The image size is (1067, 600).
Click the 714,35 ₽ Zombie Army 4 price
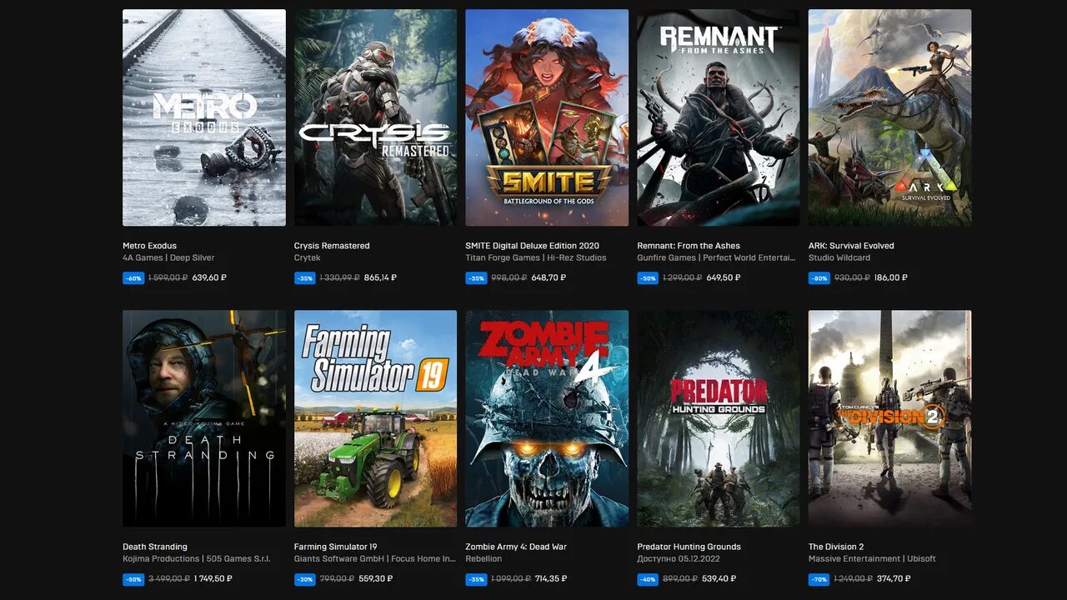pyautogui.click(x=553, y=578)
